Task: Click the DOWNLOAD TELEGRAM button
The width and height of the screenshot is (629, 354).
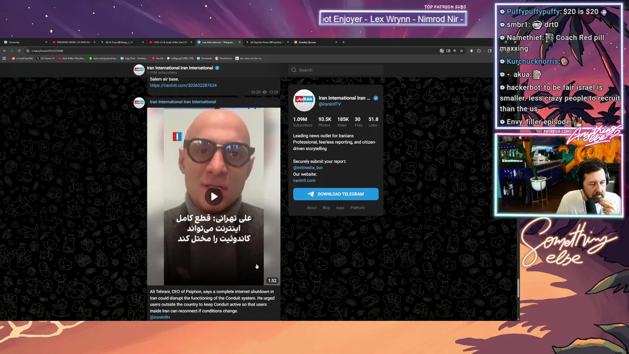Action: (x=336, y=194)
